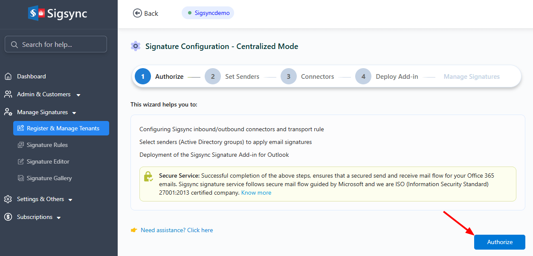This screenshot has width=533, height=256.
Task: Click the search magnifier icon
Action: pos(14,44)
